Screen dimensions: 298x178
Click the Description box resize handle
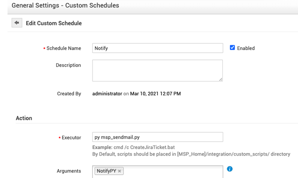[220, 79]
